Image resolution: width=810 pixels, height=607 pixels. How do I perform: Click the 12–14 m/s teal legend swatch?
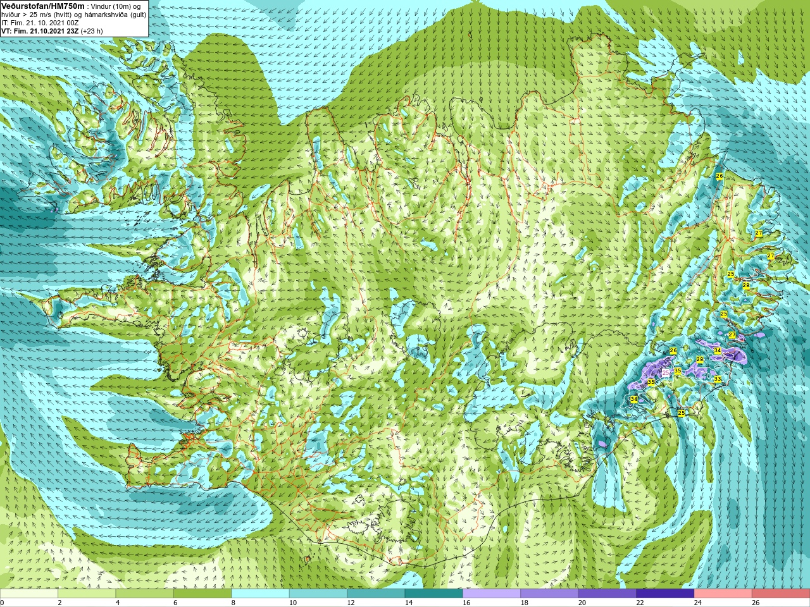pyautogui.click(x=376, y=594)
